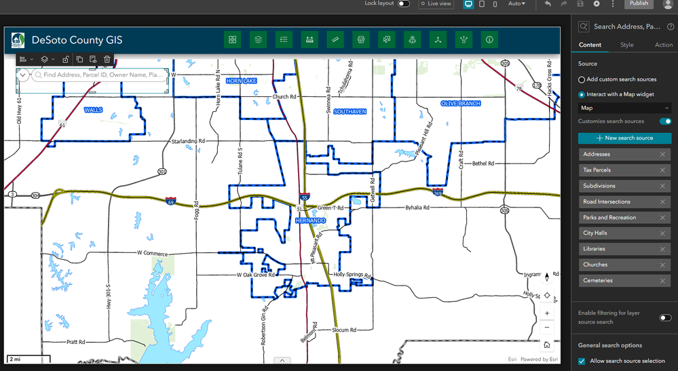678x371 pixels.
Task: Click the pending/visibility page icon in widget toolbar
Action: (93, 59)
